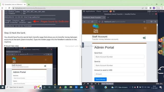Toggle VM full screen arrows icon
Viewport: 164px width, 92px height.
tap(84, 84)
